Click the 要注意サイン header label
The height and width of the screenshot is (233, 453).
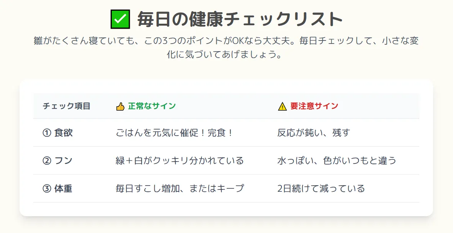[314, 106]
